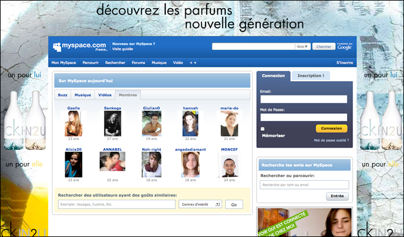Focus the top web search field
This screenshot has height=237, width=404.
pyautogui.click(x=253, y=47)
